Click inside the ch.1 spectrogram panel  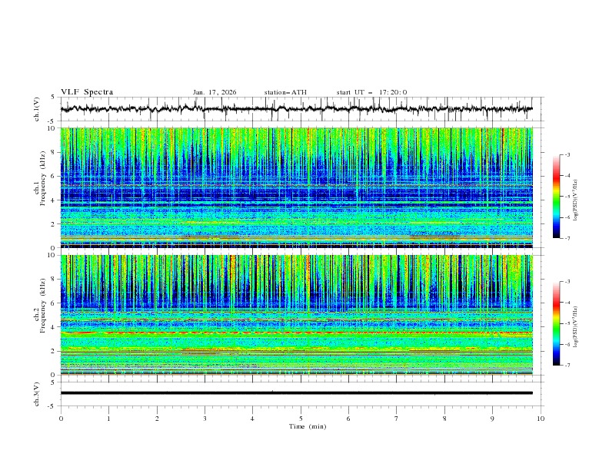297,187
